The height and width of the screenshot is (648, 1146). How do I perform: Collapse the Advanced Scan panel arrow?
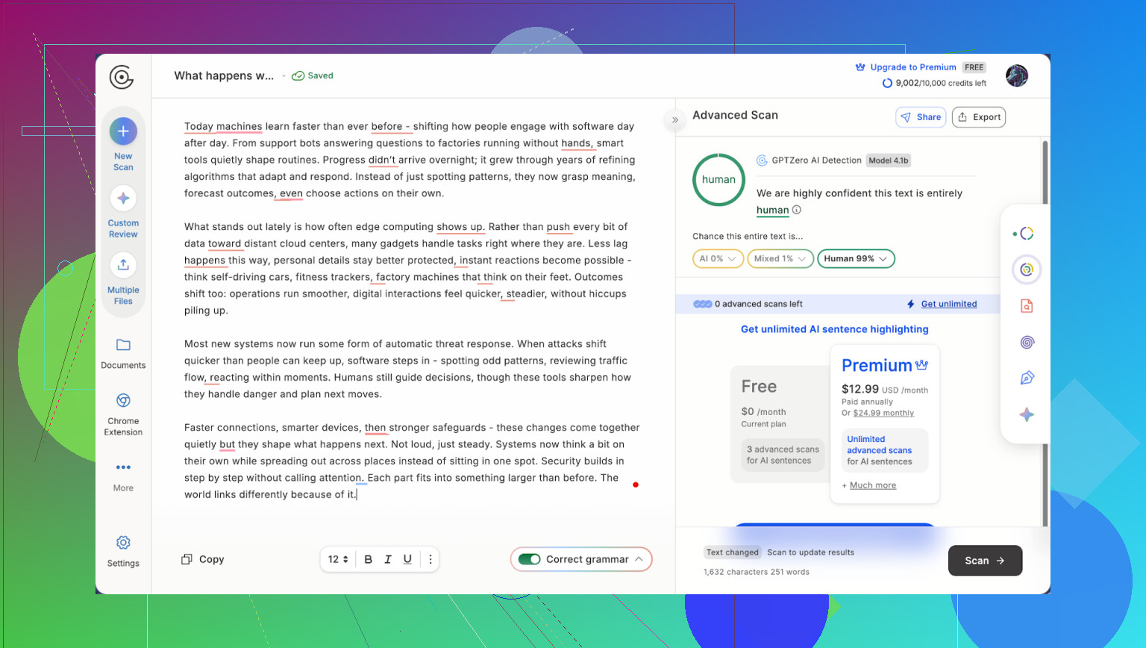coord(675,119)
